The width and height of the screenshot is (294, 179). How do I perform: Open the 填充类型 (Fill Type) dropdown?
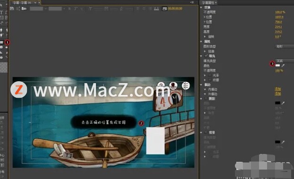point(284,61)
